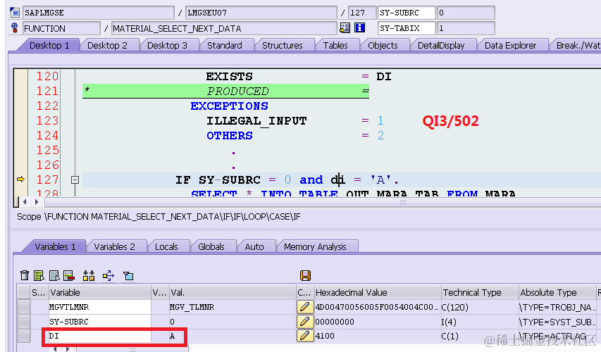The width and height of the screenshot is (601, 352).
Task: Click the function module gear icon
Action: click(x=15, y=28)
